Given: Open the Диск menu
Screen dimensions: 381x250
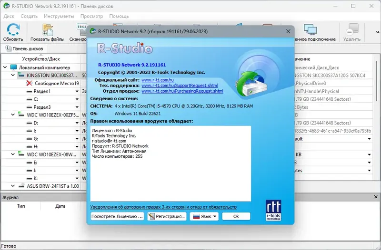Looking at the screenshot, I should click(x=9, y=16).
